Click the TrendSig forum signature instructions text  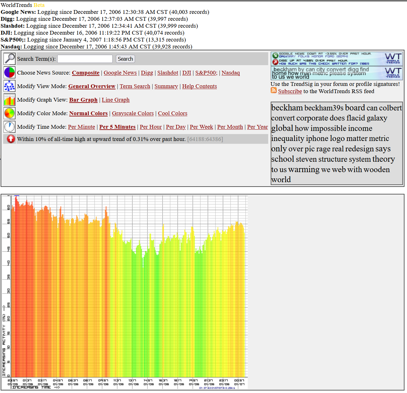335,84
